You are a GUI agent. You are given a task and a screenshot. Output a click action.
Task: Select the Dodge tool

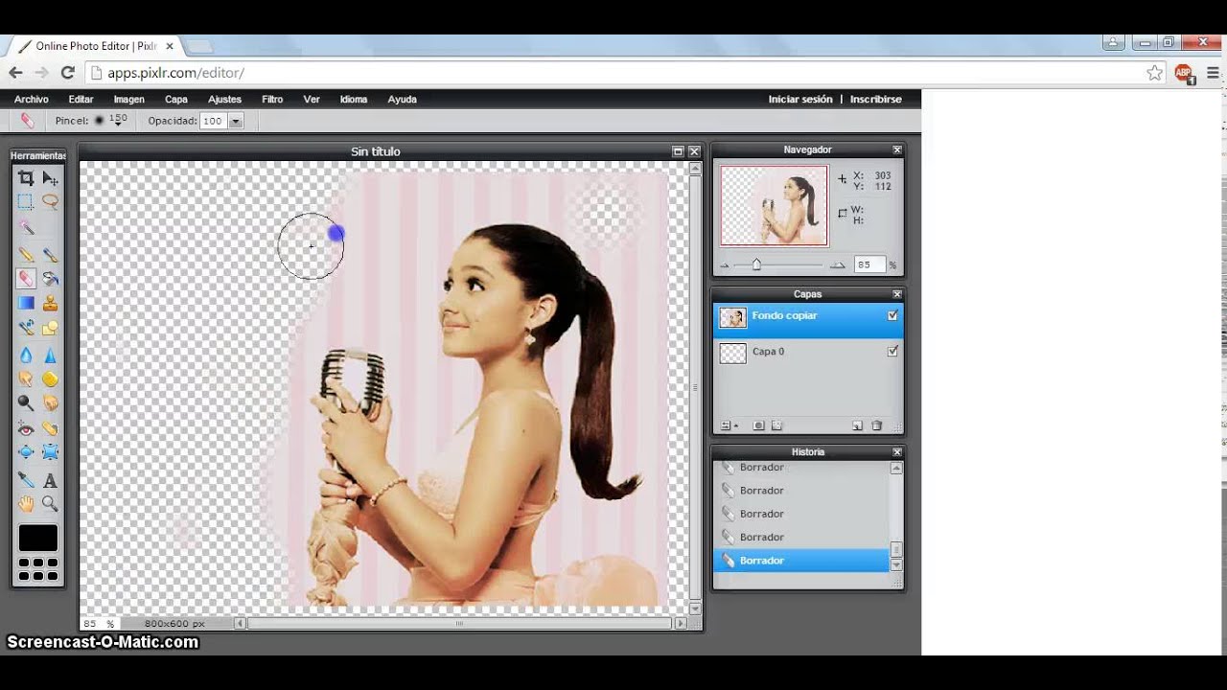point(26,403)
